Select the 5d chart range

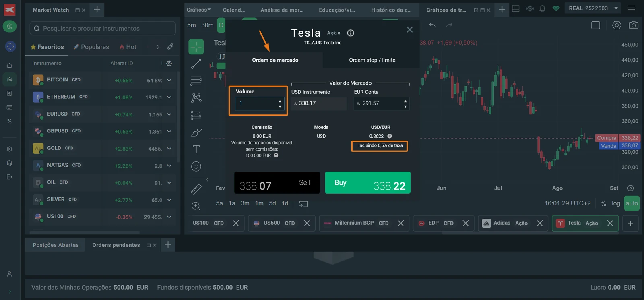pos(272,203)
